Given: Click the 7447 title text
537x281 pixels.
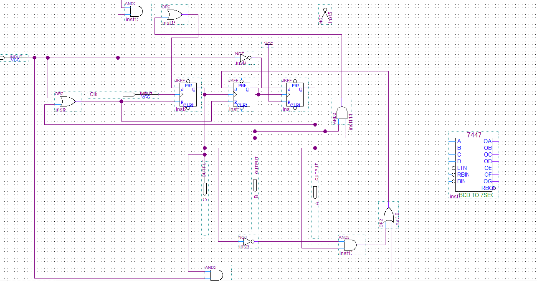Looking at the screenshot, I should click(474, 135).
